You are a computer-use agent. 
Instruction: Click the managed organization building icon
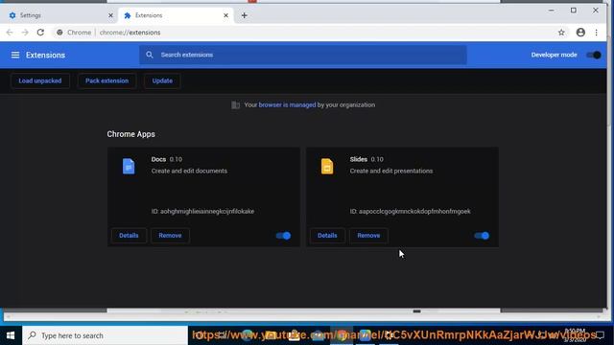click(x=235, y=104)
